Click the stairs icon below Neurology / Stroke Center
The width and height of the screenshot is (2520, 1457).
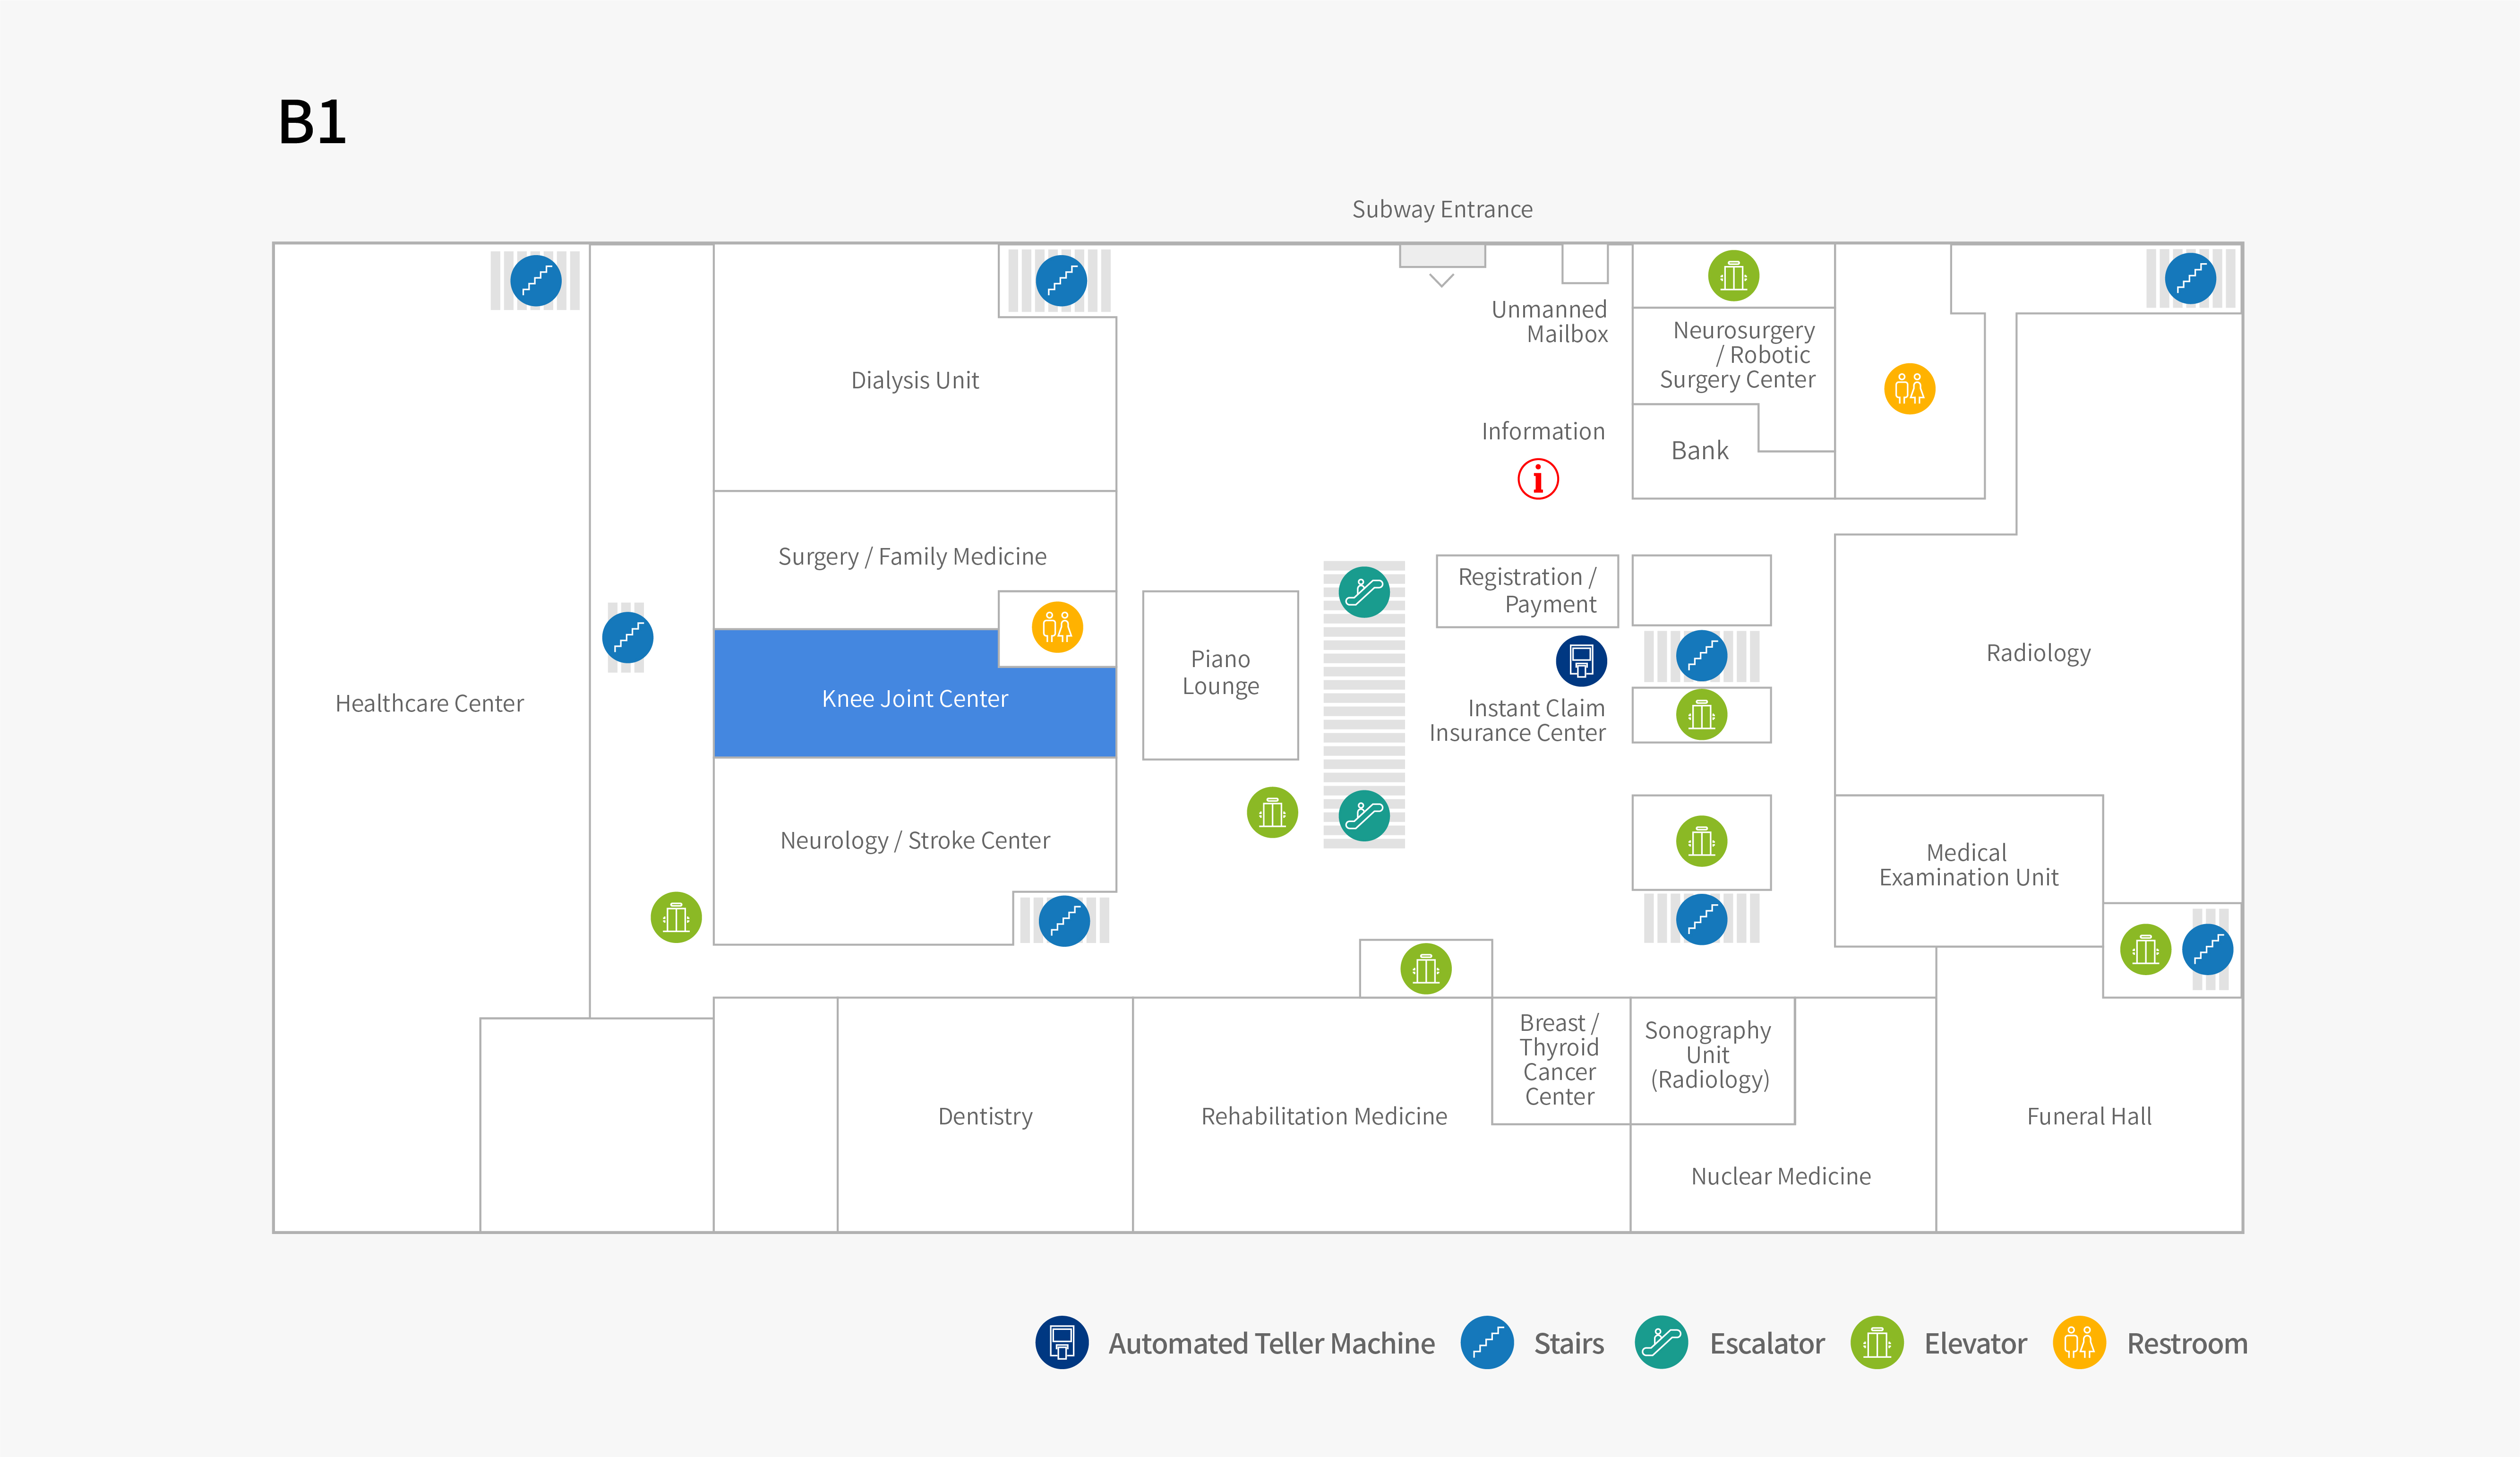(x=1064, y=920)
